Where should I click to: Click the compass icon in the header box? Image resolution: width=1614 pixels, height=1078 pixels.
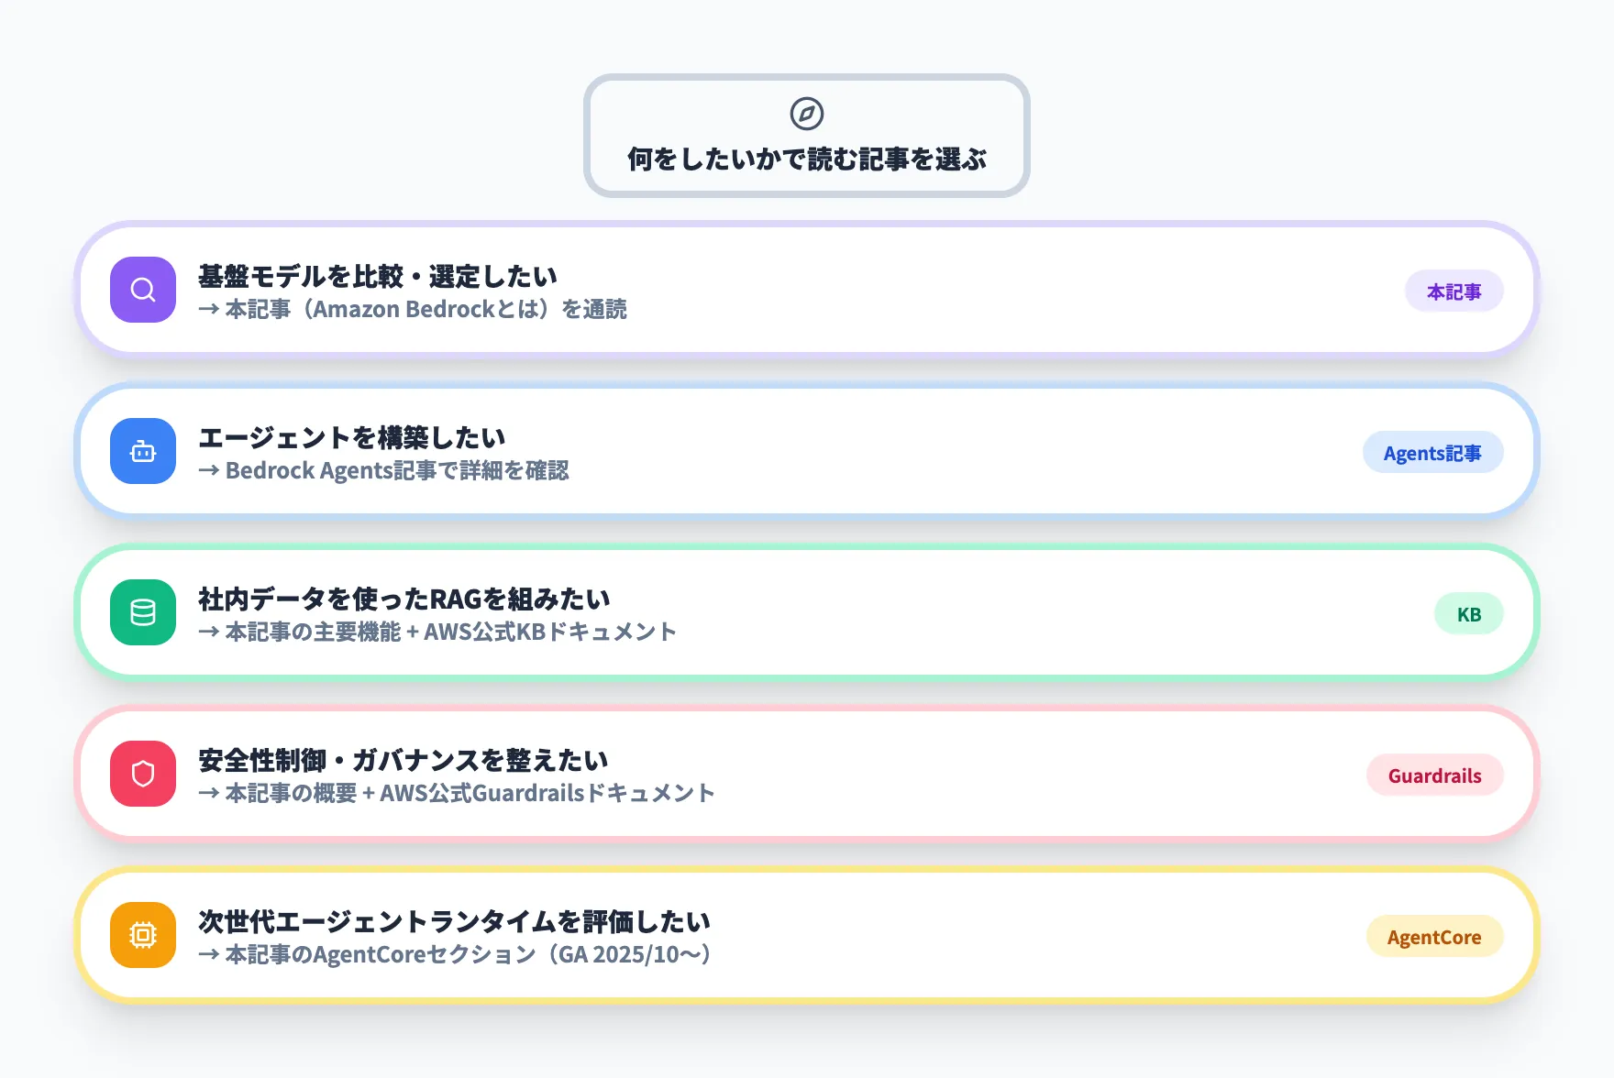[x=807, y=114]
